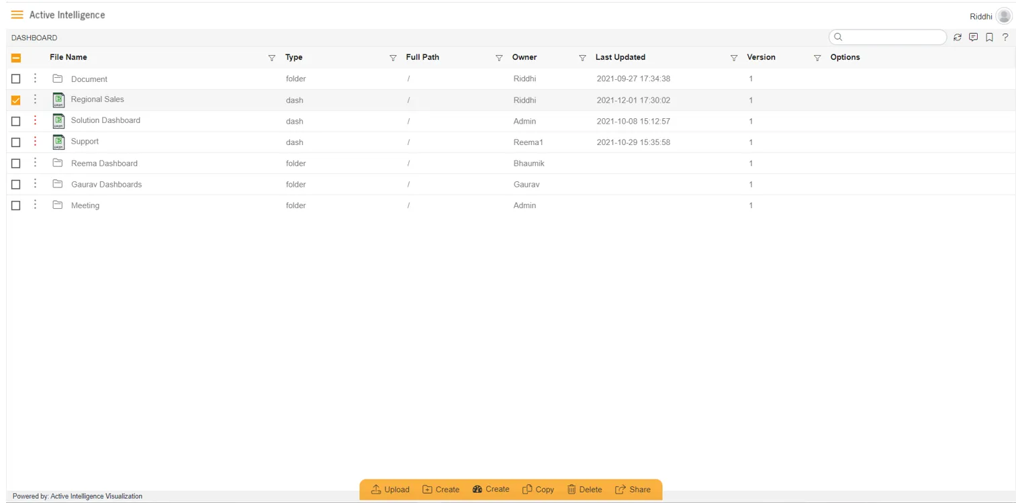This screenshot has height=503, width=1016.
Task: Open the Type column filter
Action: [x=393, y=58]
